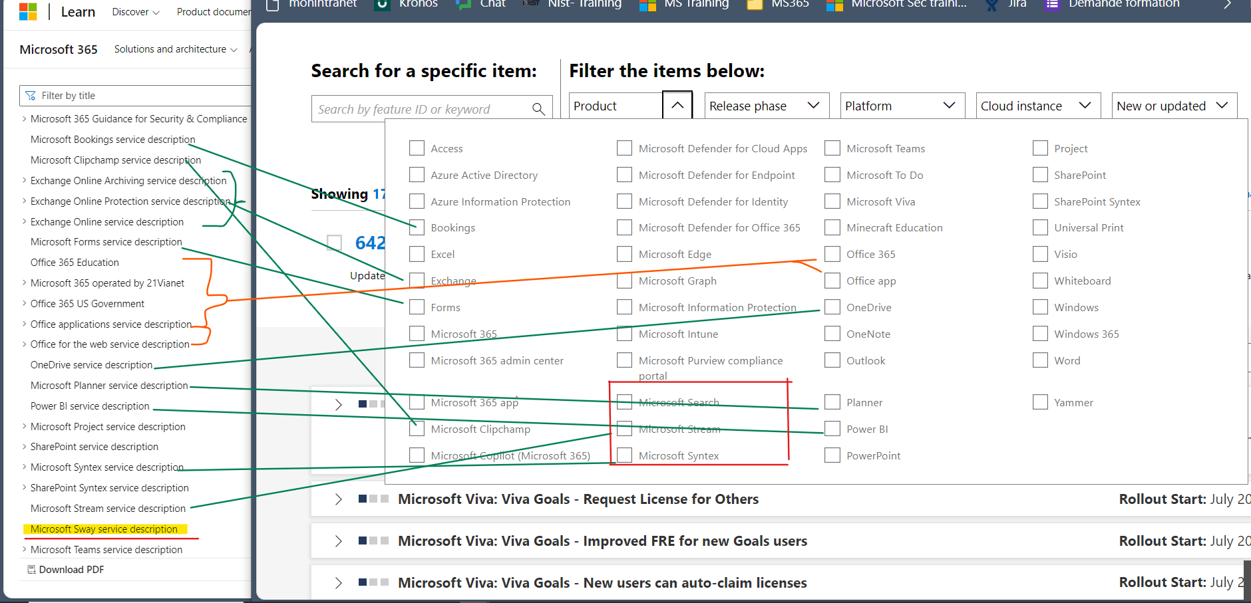The image size is (1251, 603).
Task: Tick the Yammer checkbox
Action: pos(1040,402)
